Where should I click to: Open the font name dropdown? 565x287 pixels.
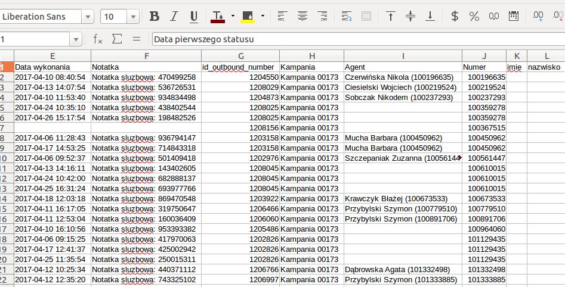[88, 17]
